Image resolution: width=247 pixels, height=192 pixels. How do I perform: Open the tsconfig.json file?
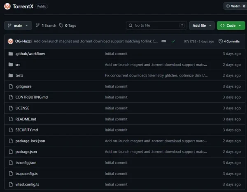coord(26,163)
